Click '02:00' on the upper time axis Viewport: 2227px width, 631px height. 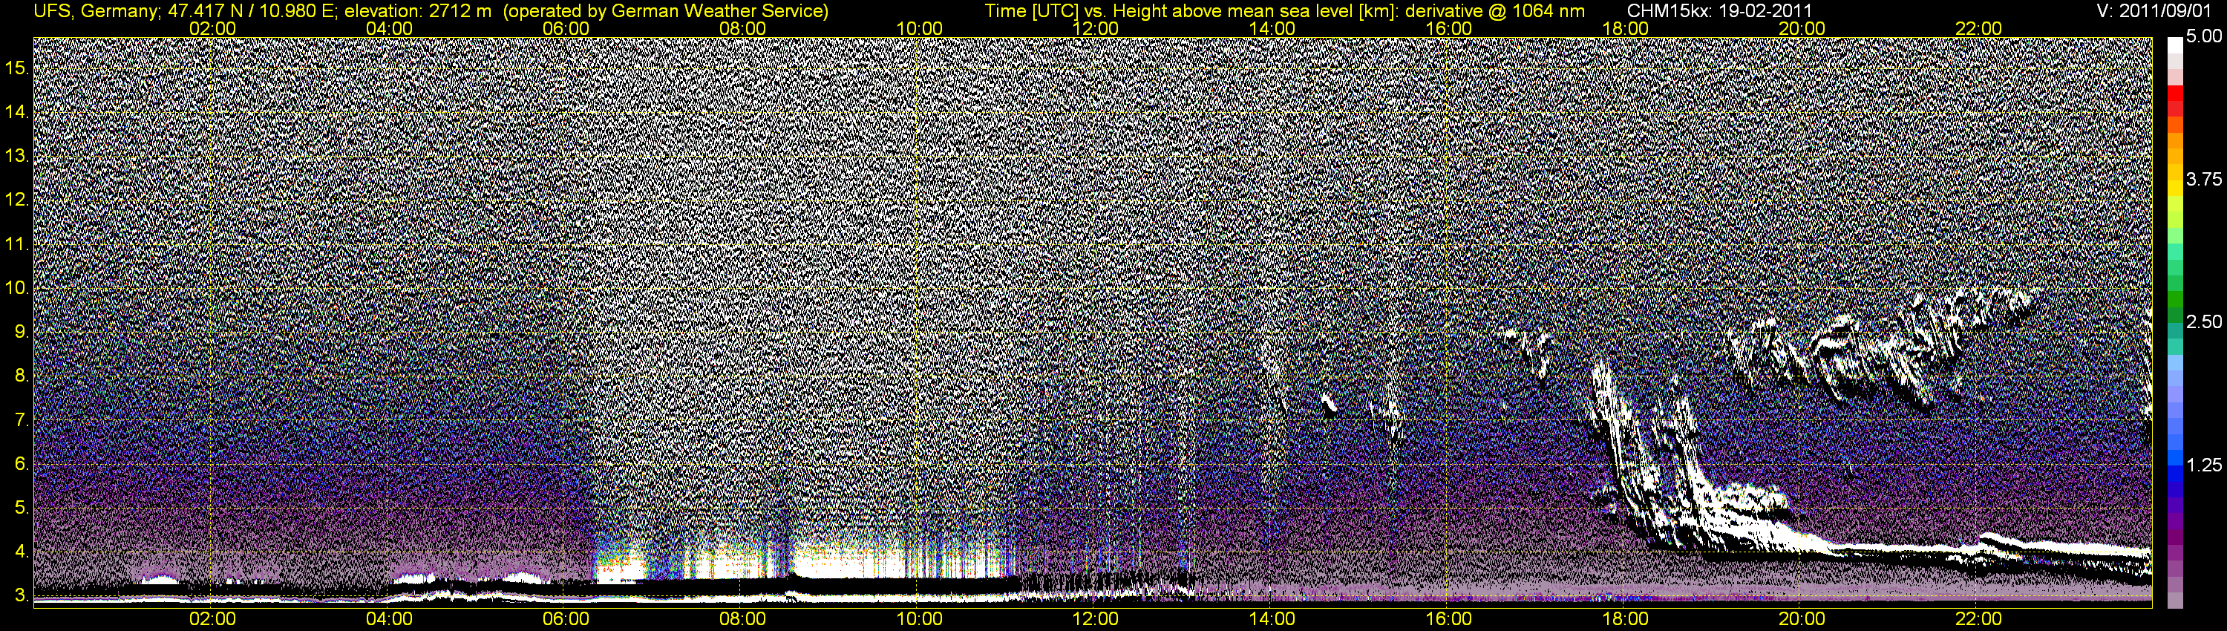(x=212, y=28)
